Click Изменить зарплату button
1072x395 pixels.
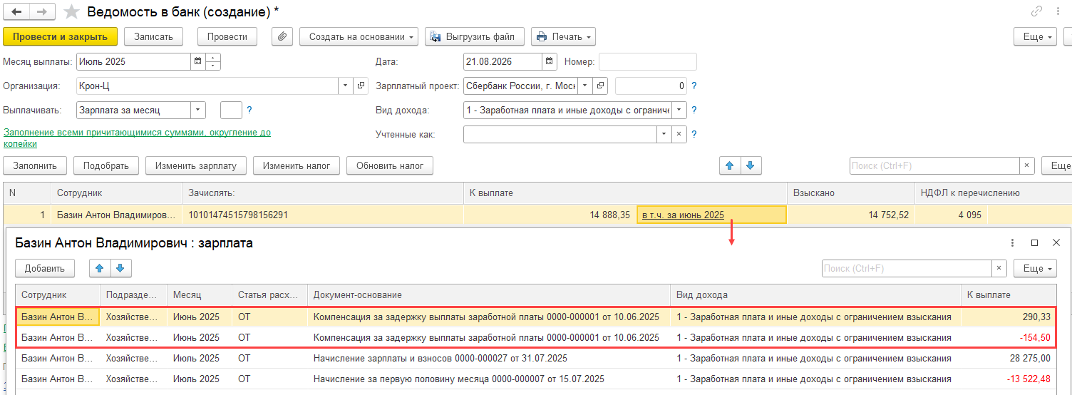(196, 166)
